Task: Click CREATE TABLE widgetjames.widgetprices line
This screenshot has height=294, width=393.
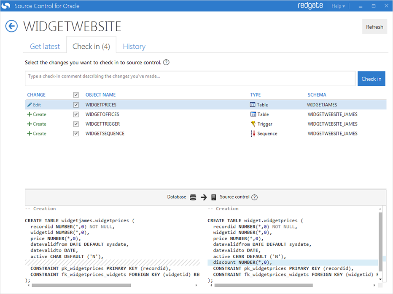Action: pyautogui.click(x=79, y=220)
